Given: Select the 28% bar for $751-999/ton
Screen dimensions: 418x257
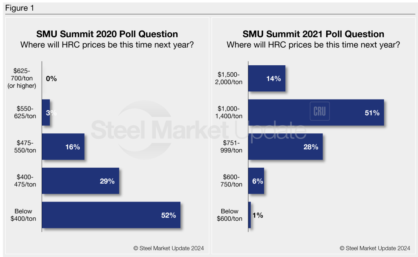Looking at the screenshot, I should click(285, 146).
